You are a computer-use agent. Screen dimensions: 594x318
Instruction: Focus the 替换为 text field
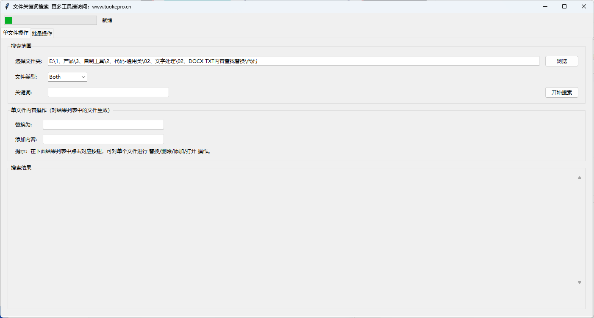[103, 125]
